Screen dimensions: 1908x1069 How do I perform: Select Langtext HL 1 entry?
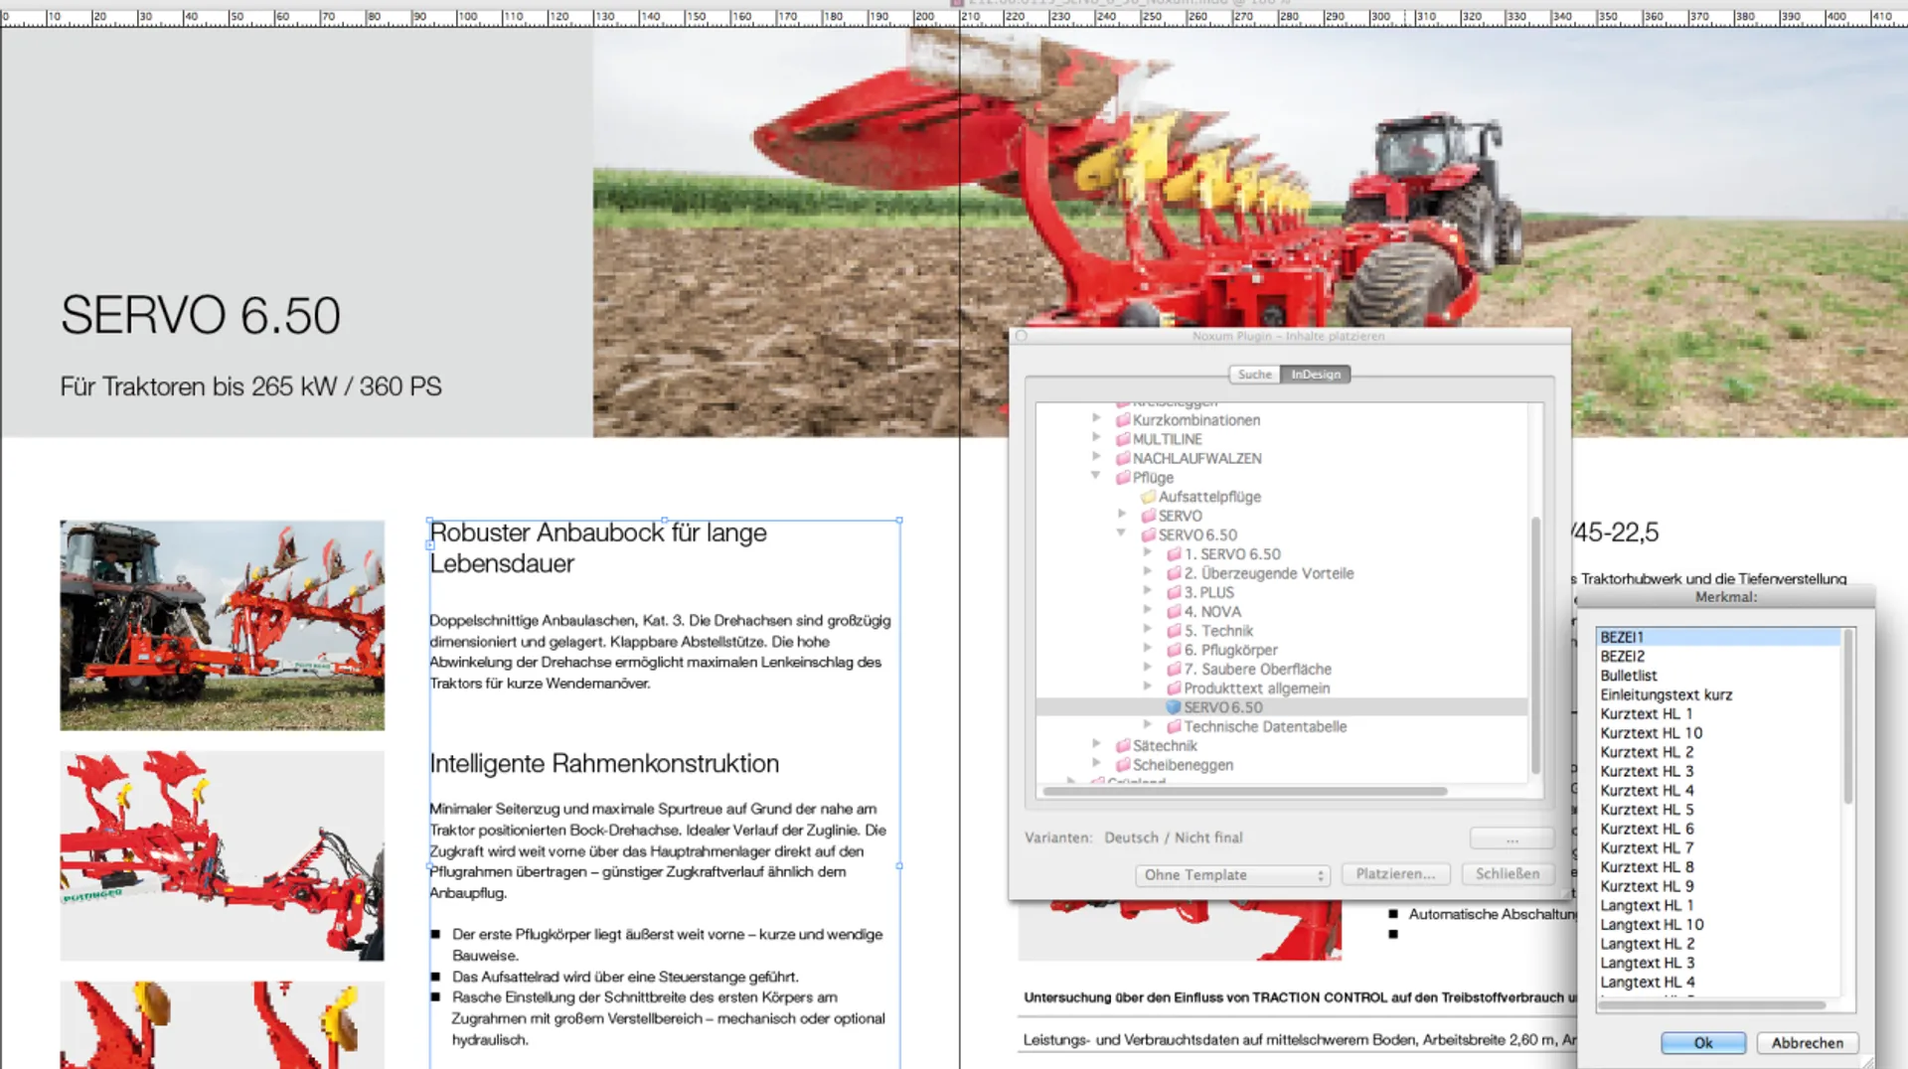coord(1718,905)
